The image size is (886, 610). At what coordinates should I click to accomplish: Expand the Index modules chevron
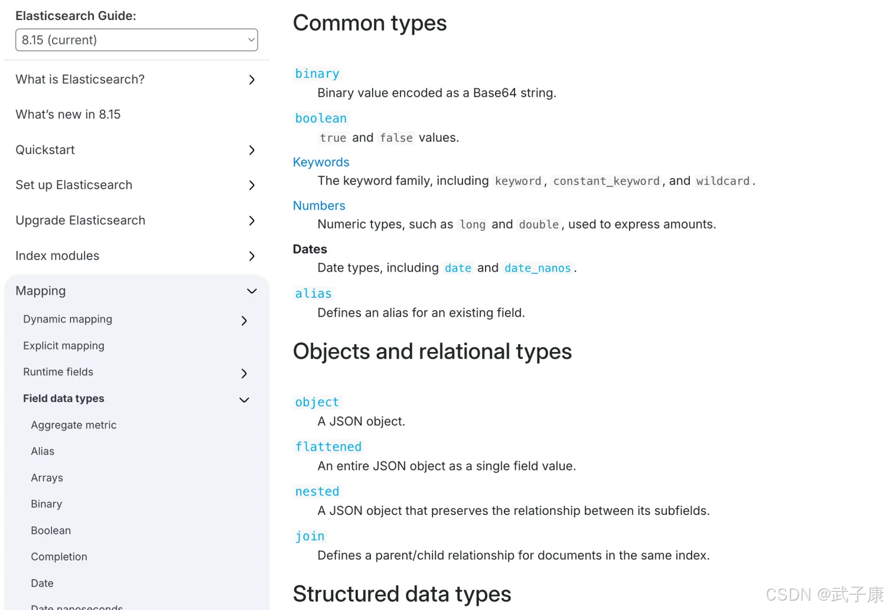click(252, 256)
